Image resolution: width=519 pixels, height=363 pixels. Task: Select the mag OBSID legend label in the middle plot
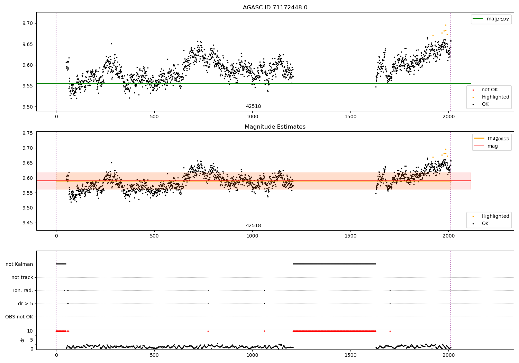499,138
